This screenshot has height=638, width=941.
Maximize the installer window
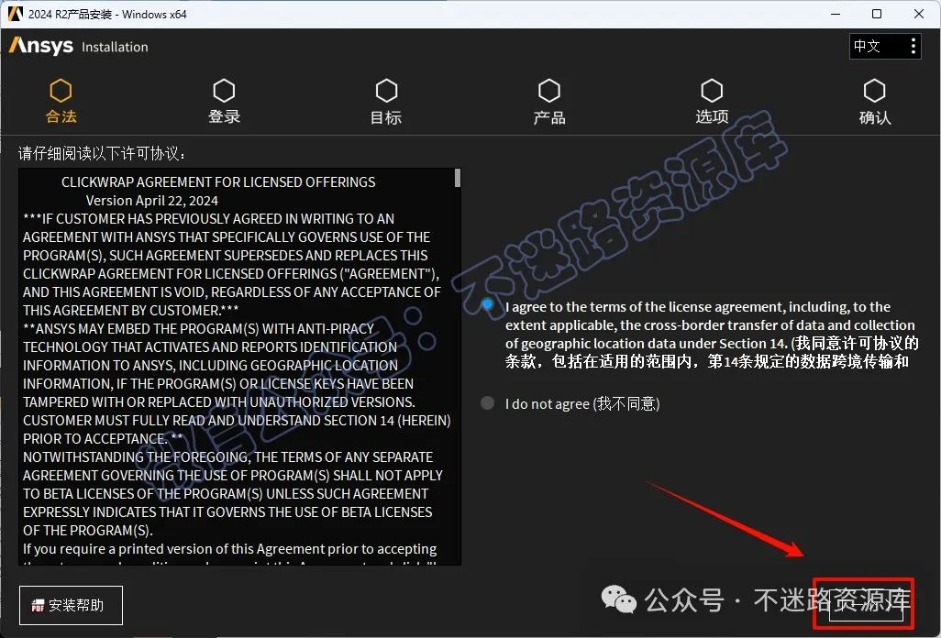coord(877,14)
